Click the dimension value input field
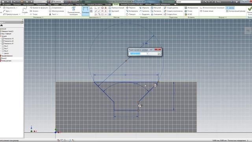 point(137,54)
